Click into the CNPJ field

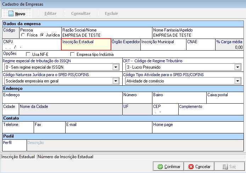coord(31,47)
